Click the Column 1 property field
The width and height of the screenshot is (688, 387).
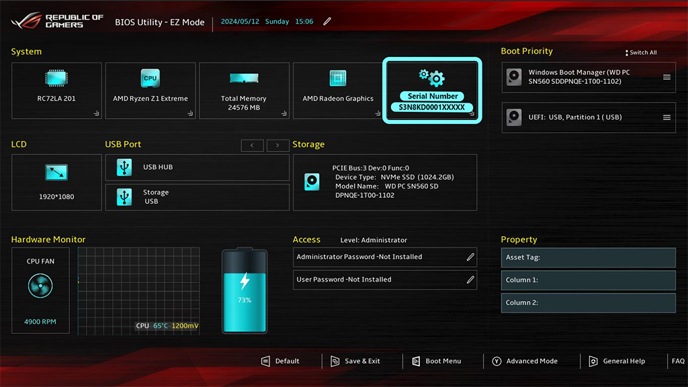(x=589, y=280)
